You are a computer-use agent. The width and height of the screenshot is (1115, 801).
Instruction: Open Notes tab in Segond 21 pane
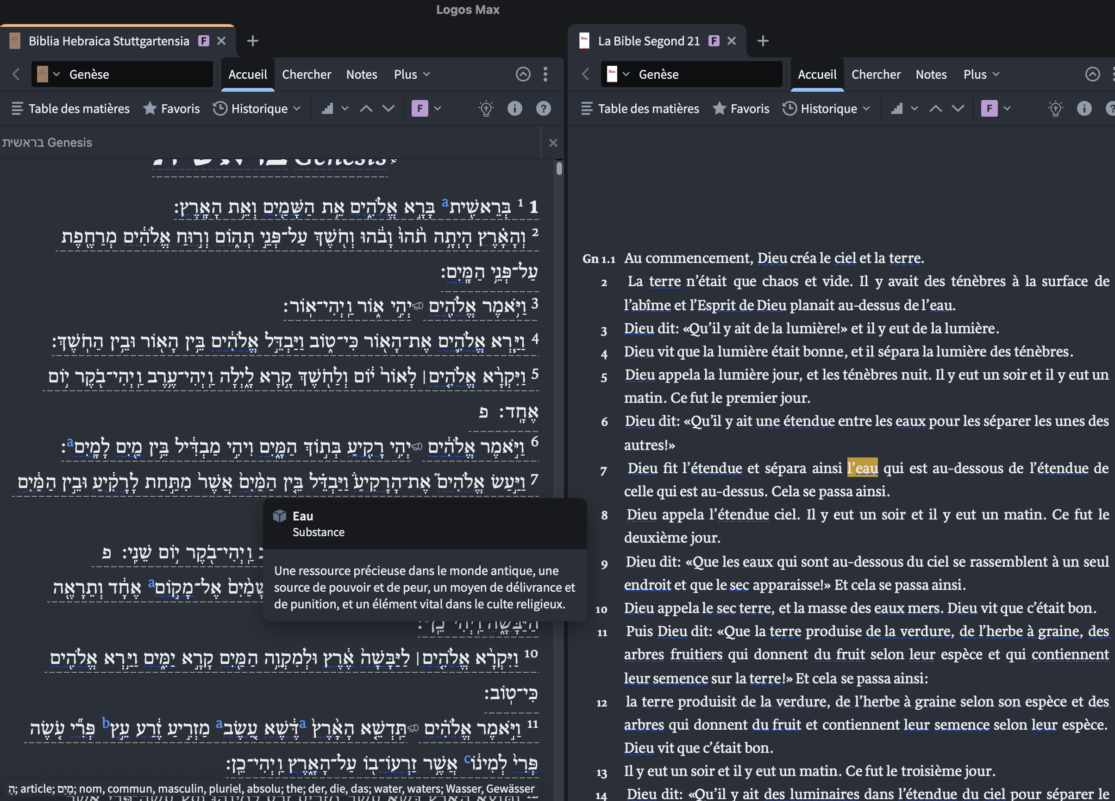tap(931, 74)
